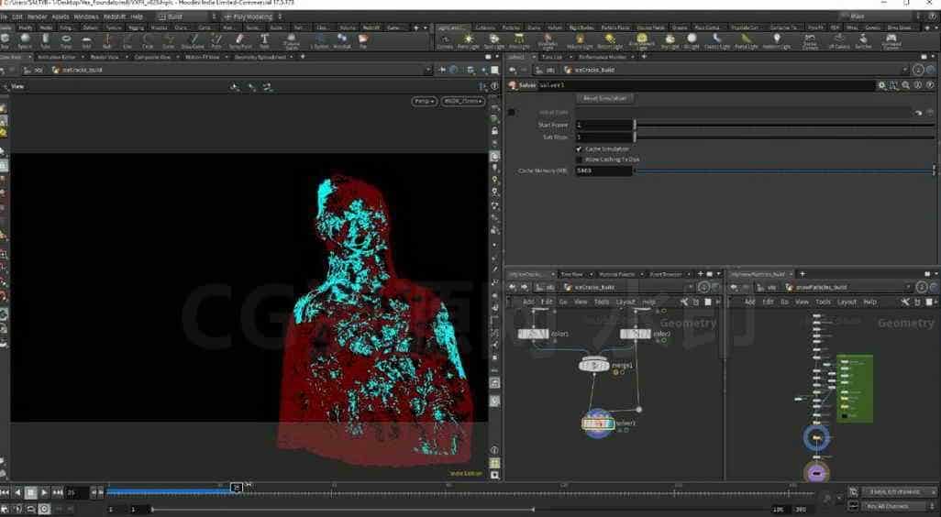Toggle the Cache Simulation checkbox
This screenshot has width=941, height=517.
[x=579, y=148]
